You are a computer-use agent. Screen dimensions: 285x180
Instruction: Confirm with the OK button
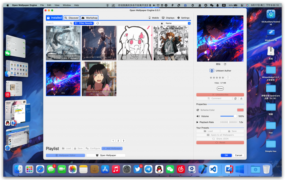point(226,155)
